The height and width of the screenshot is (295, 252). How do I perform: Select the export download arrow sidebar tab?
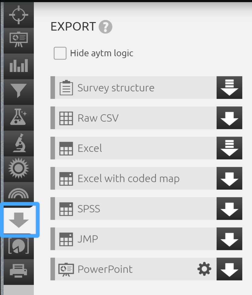[19, 220]
